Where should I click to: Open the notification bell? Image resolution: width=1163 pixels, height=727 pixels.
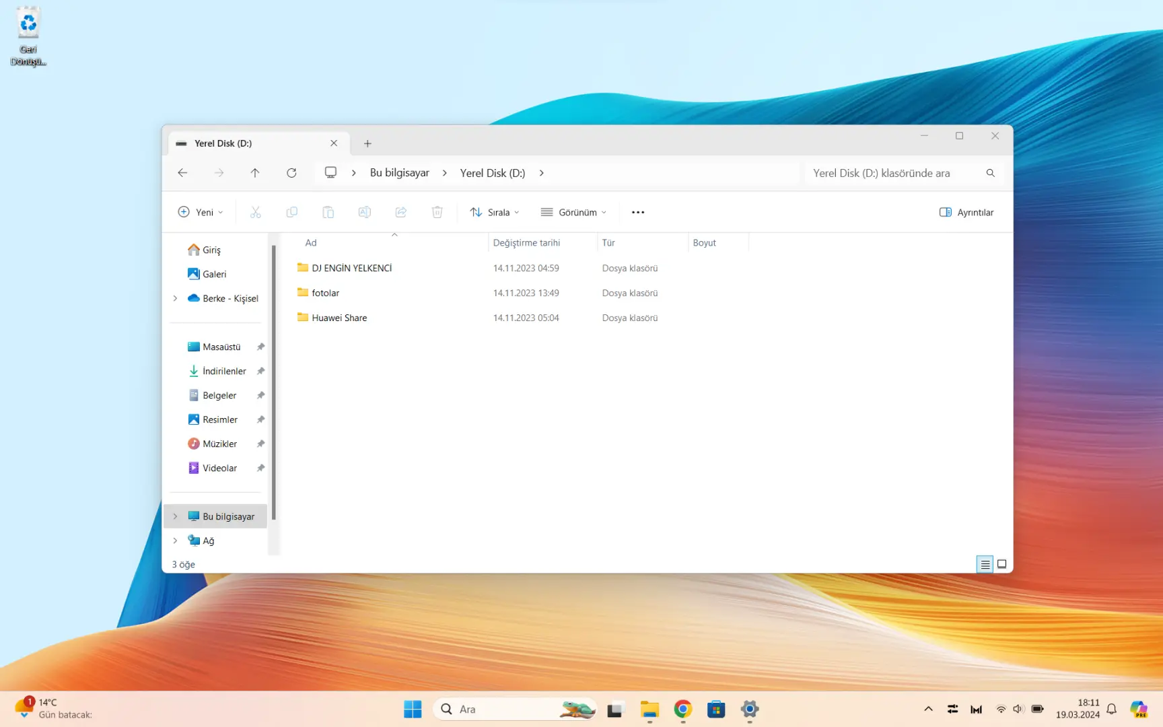(1112, 709)
